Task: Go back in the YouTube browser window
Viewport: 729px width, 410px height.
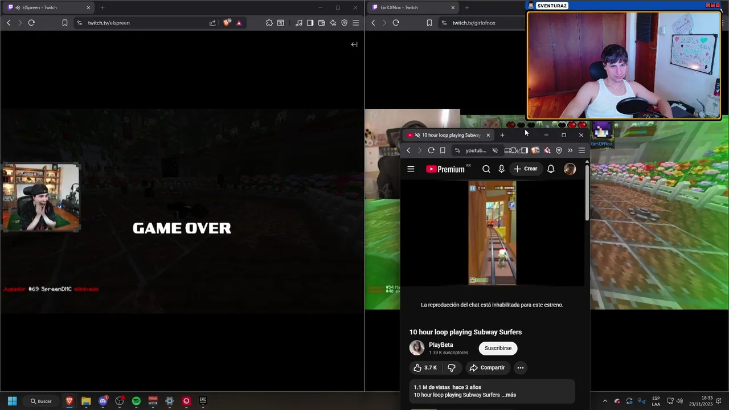Action: pos(408,150)
